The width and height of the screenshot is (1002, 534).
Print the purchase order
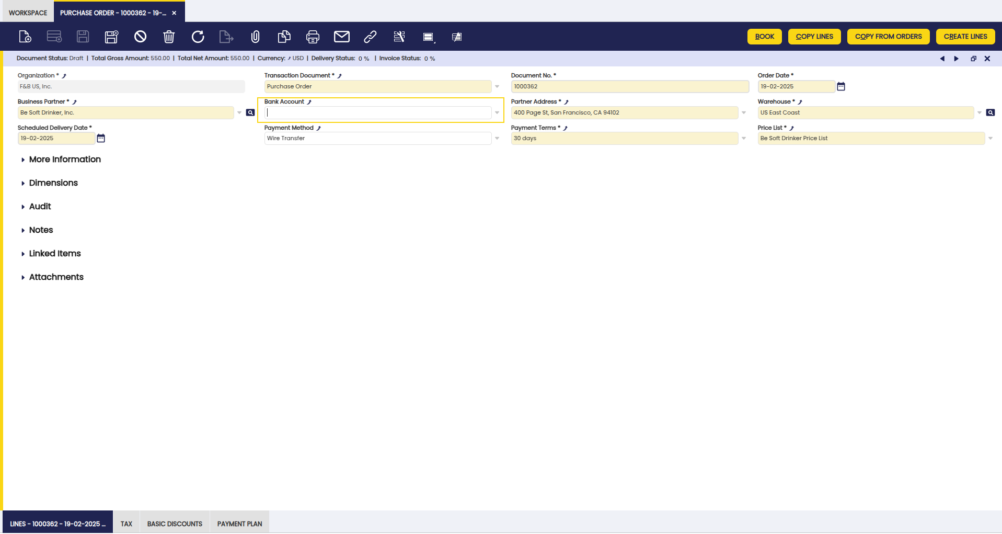click(x=313, y=37)
